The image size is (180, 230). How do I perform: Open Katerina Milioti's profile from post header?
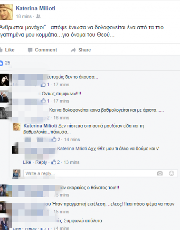(x=36, y=8)
